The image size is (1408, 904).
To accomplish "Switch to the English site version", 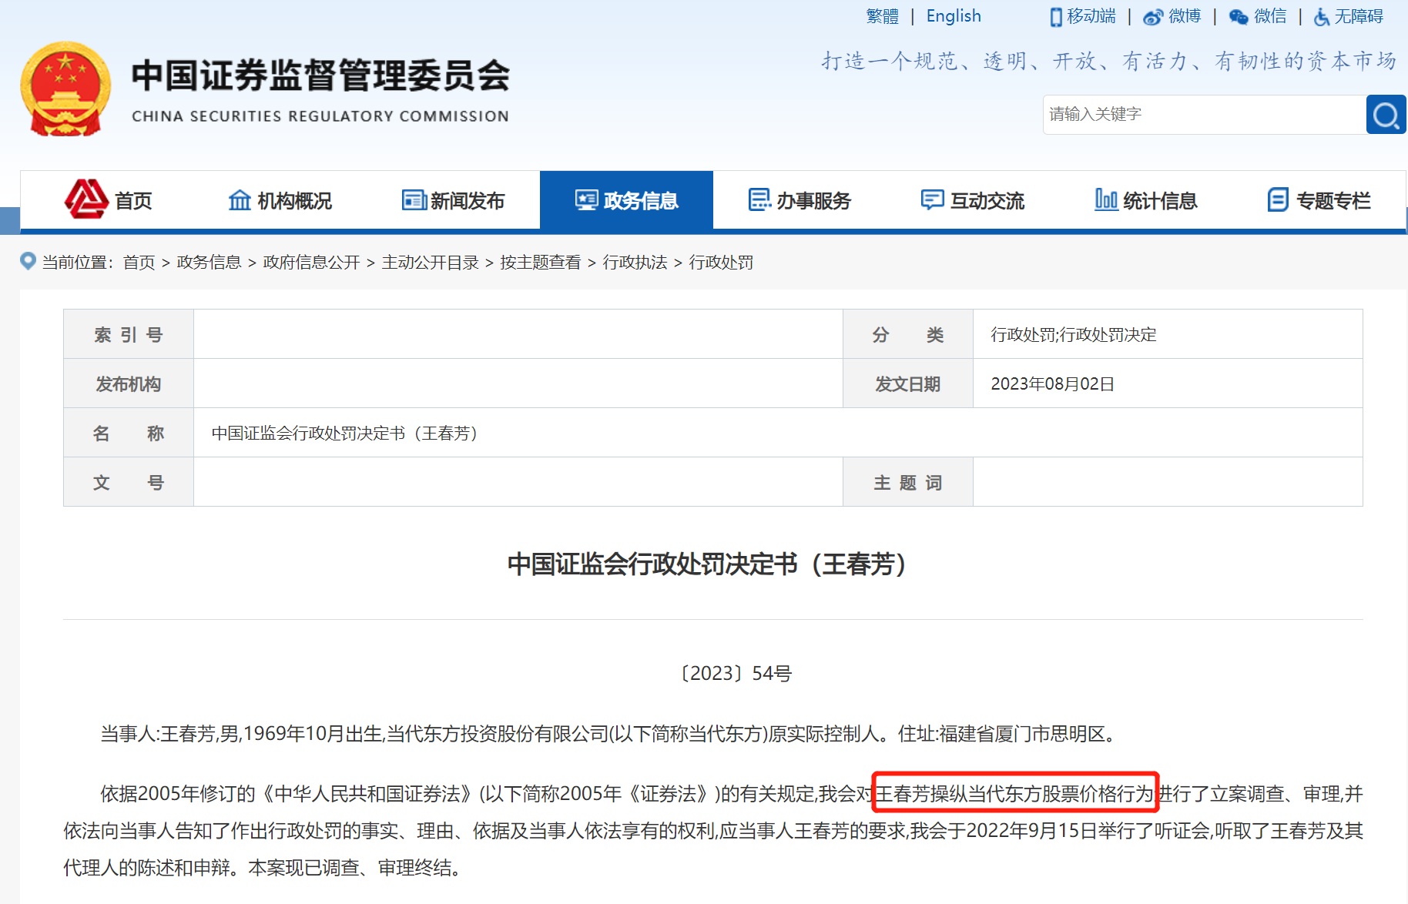I will pyautogui.click(x=954, y=16).
